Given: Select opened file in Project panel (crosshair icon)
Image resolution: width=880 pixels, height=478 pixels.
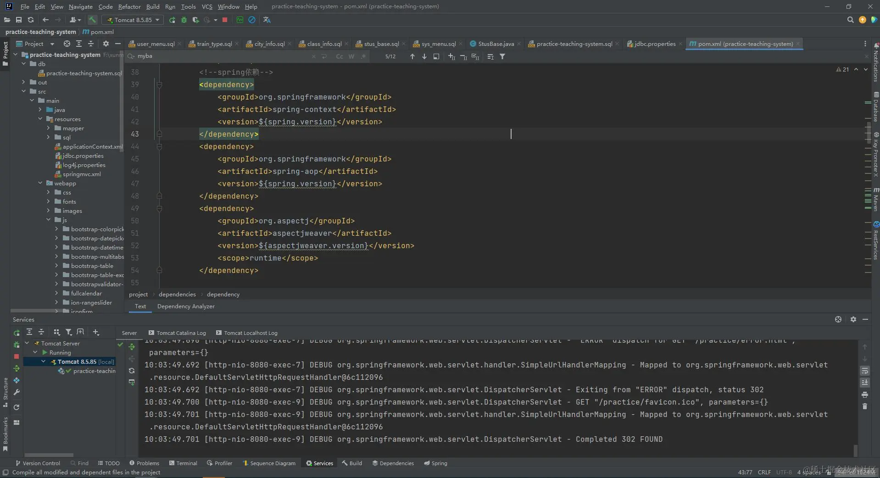Looking at the screenshot, I should (67, 44).
